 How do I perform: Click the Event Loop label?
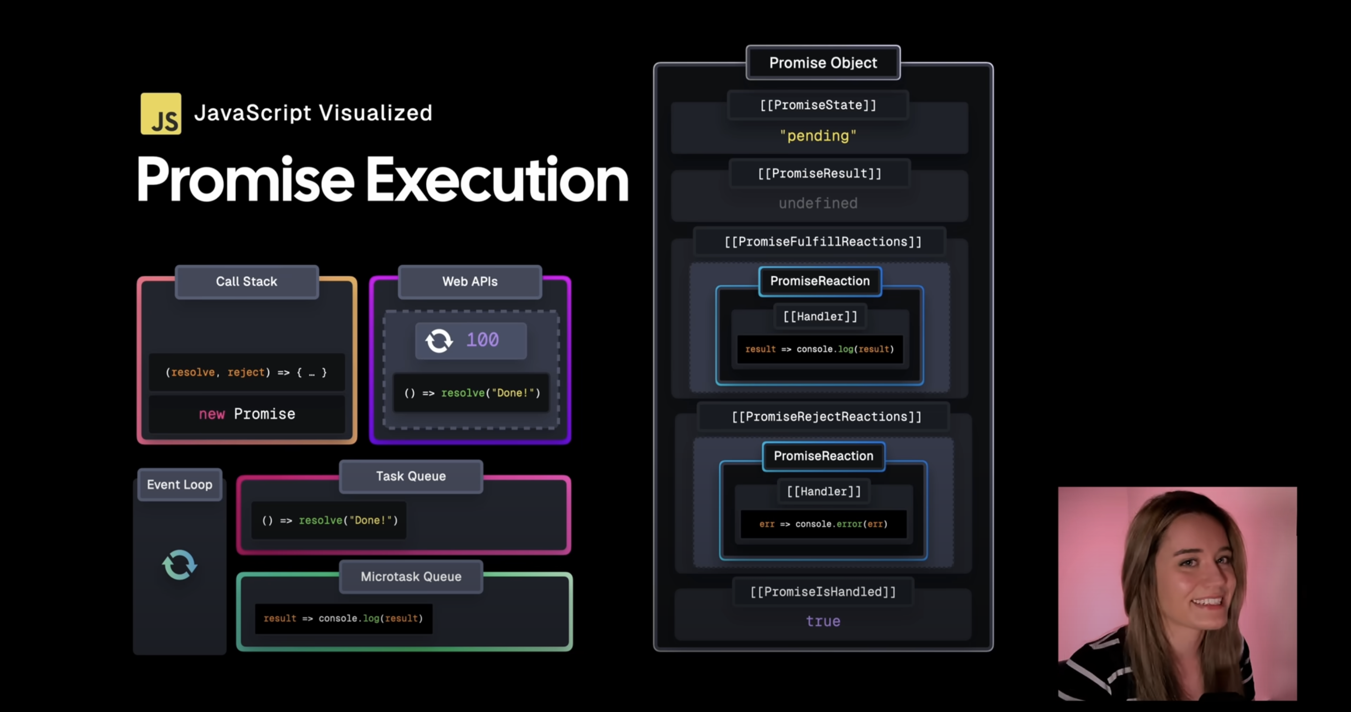[179, 485]
